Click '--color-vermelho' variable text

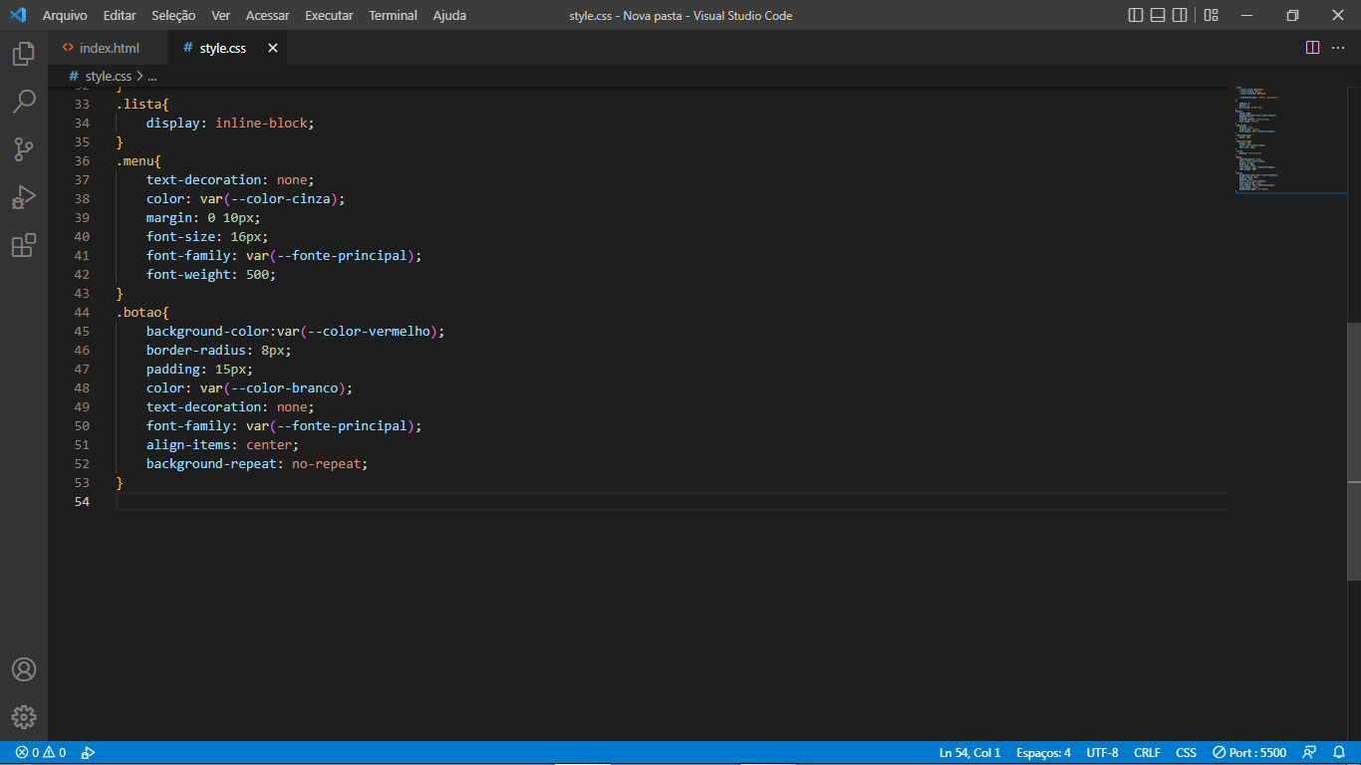click(369, 331)
